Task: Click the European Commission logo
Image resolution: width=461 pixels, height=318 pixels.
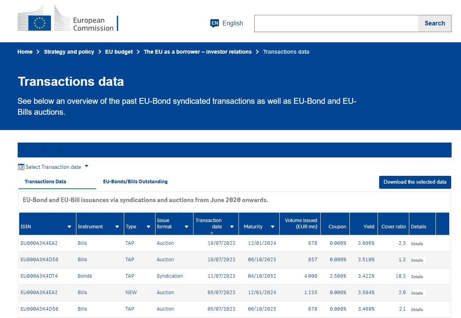Action: click(68, 18)
